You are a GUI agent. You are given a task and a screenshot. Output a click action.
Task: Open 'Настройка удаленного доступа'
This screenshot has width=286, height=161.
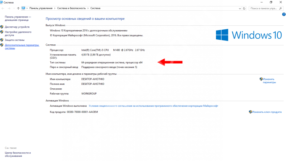click(18, 34)
